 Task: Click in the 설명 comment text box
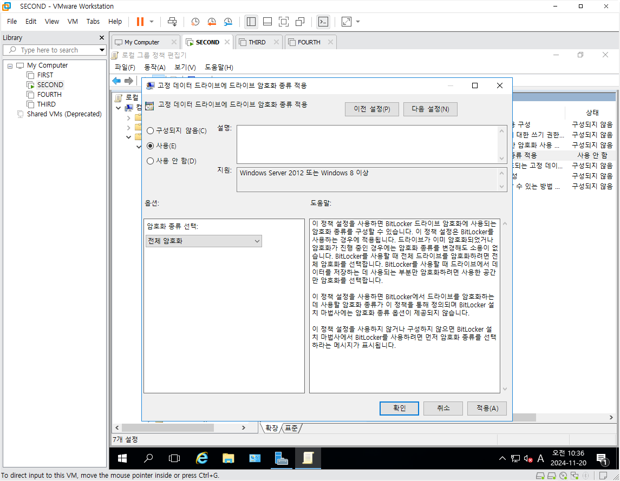(x=367, y=144)
